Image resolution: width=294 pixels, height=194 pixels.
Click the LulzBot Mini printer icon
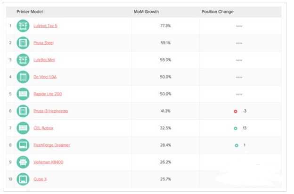(23, 60)
